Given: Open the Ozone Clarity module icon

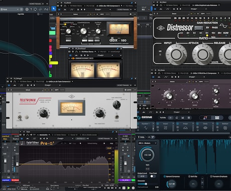Looking at the screenshot, I should click(205, 128).
